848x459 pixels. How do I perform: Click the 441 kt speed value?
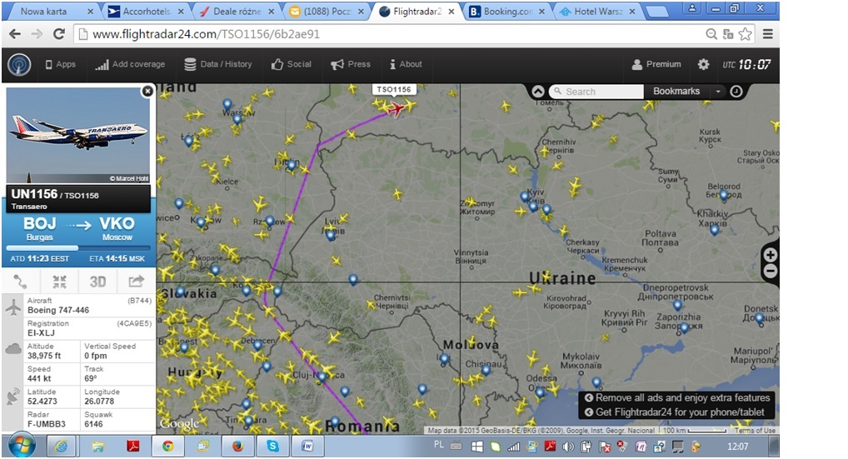[39, 378]
